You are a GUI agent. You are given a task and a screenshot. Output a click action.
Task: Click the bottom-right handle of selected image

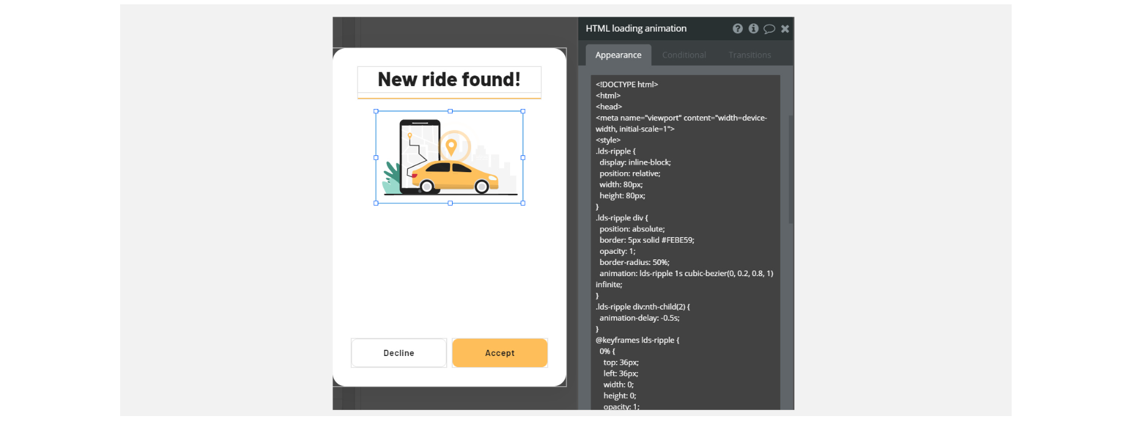[x=523, y=203]
